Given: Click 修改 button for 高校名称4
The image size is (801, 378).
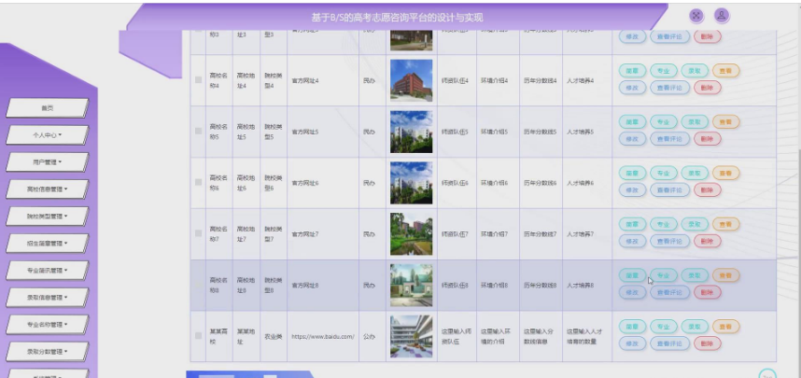Looking at the screenshot, I should click(x=632, y=88).
